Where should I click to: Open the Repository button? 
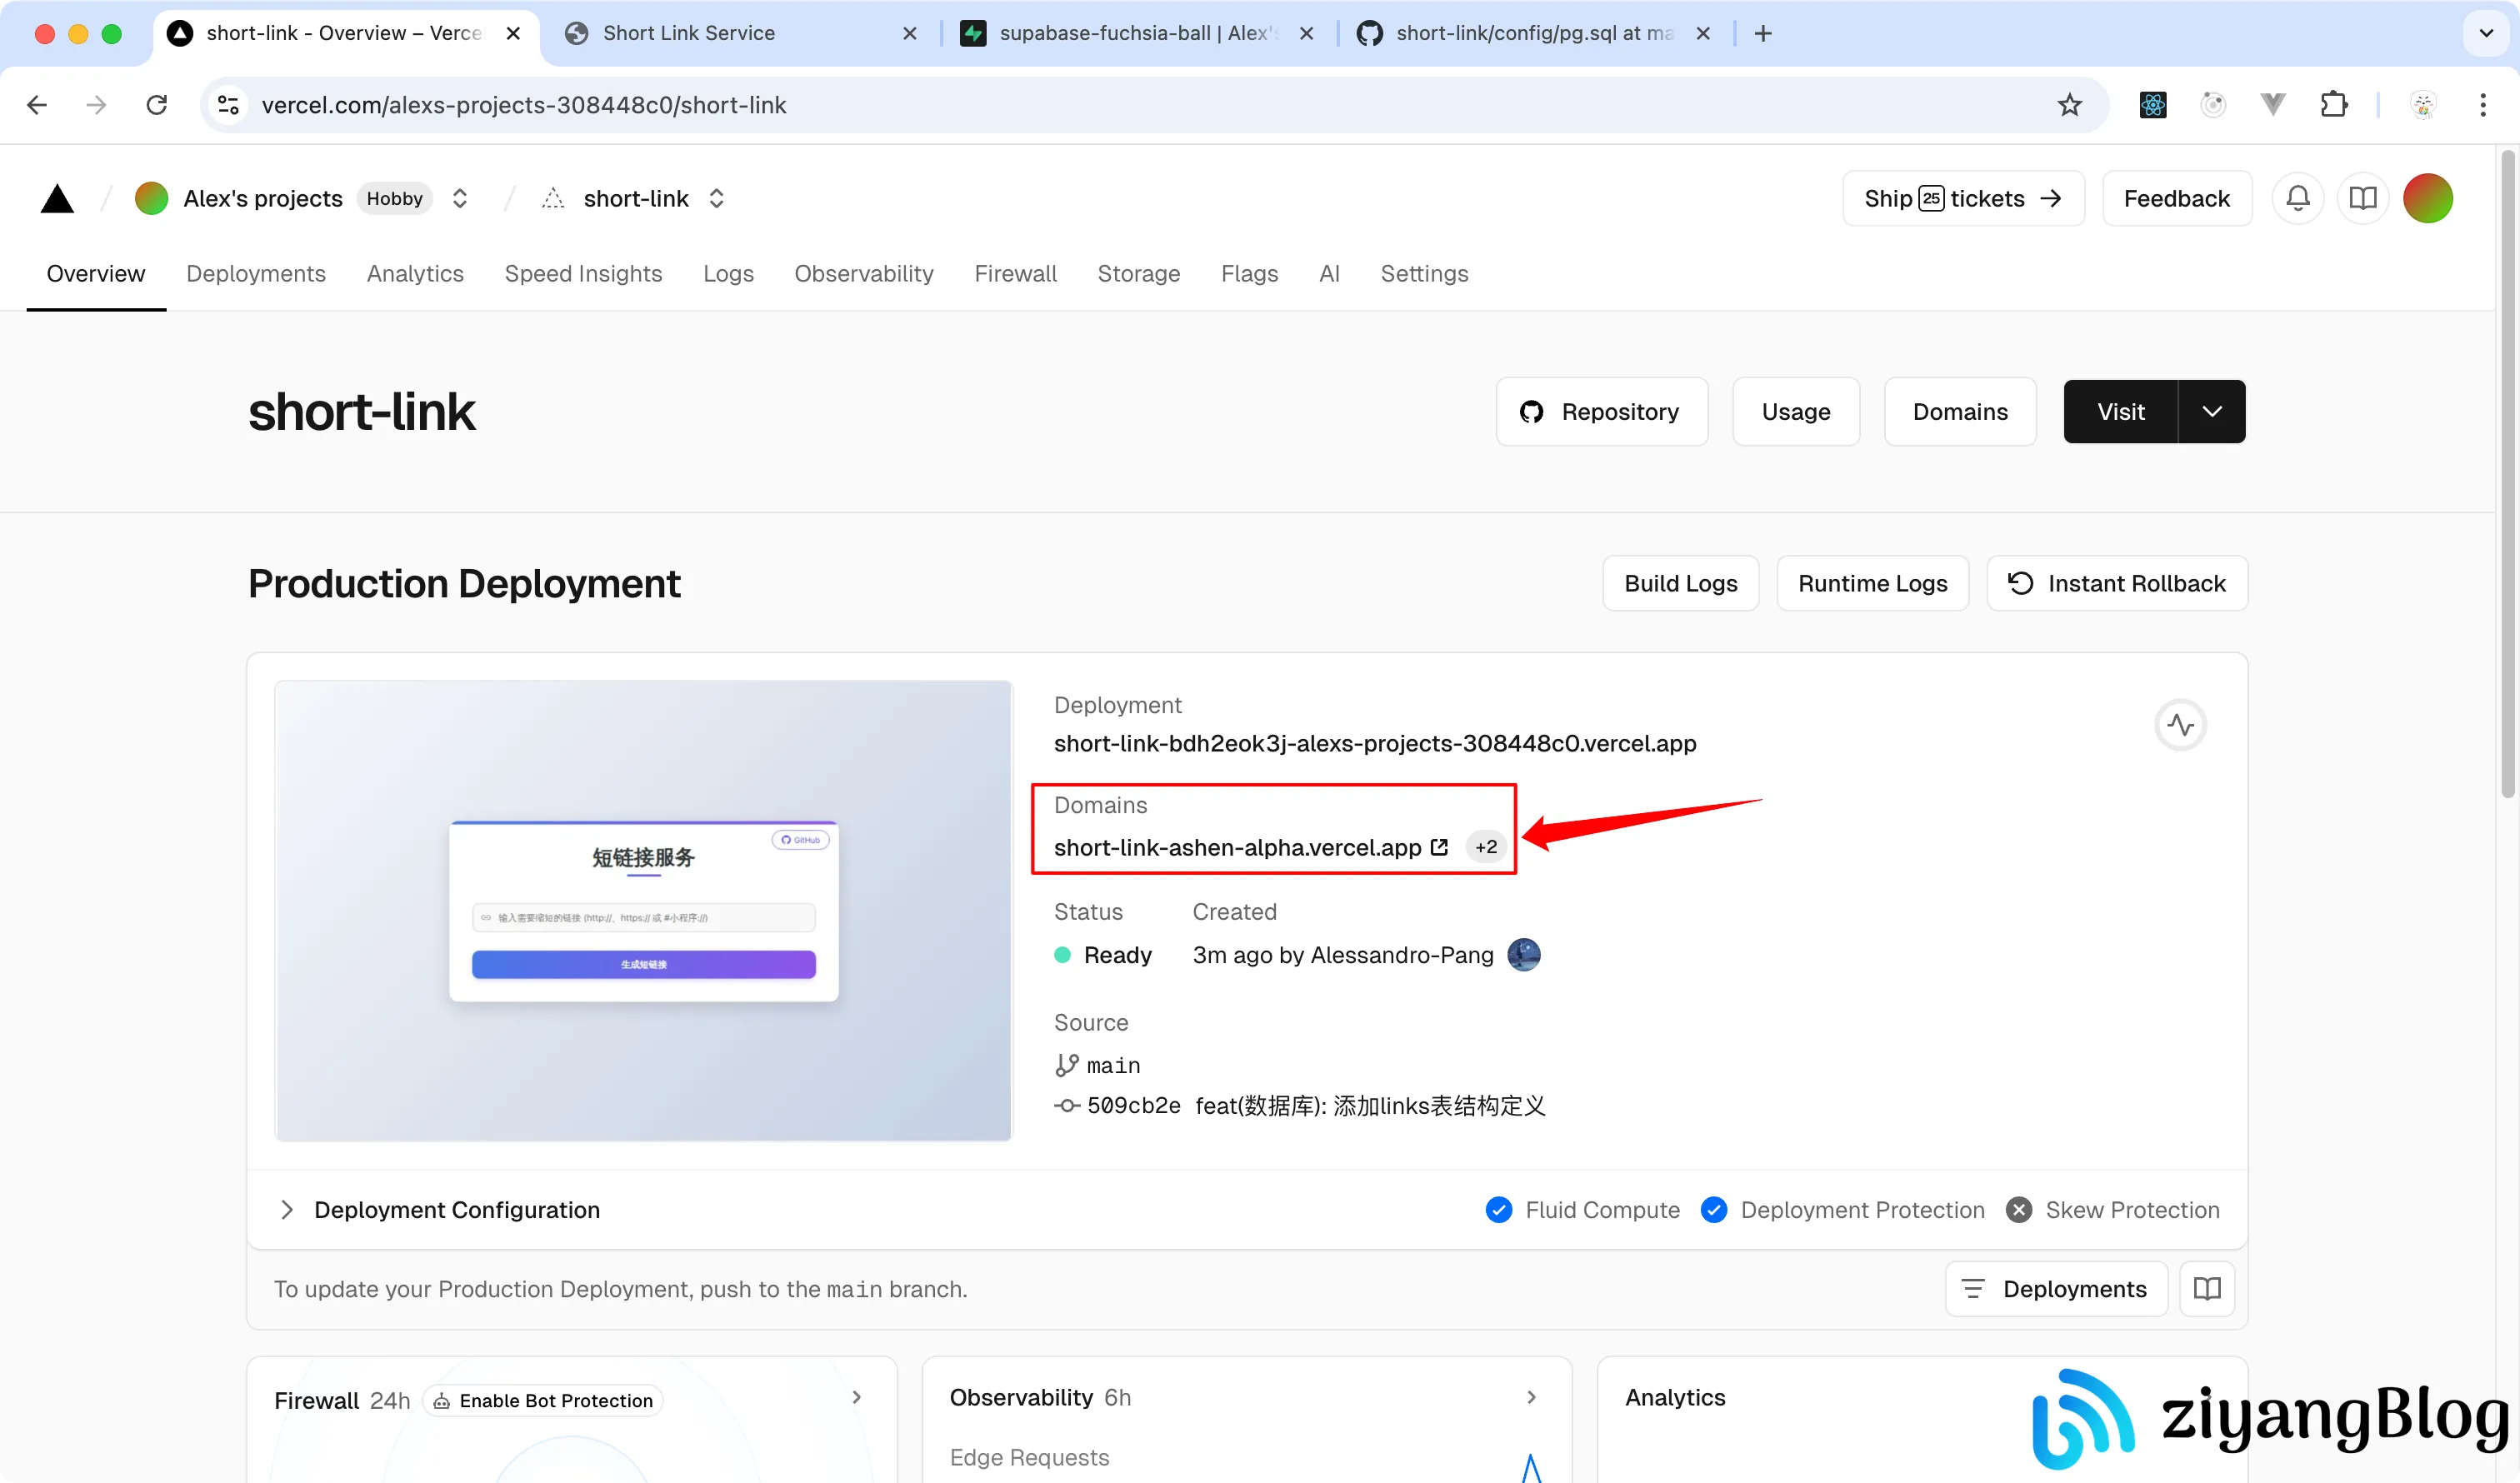click(x=1602, y=412)
